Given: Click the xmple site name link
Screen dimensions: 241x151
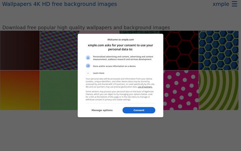Looking at the screenshot, I should [x=221, y=4].
